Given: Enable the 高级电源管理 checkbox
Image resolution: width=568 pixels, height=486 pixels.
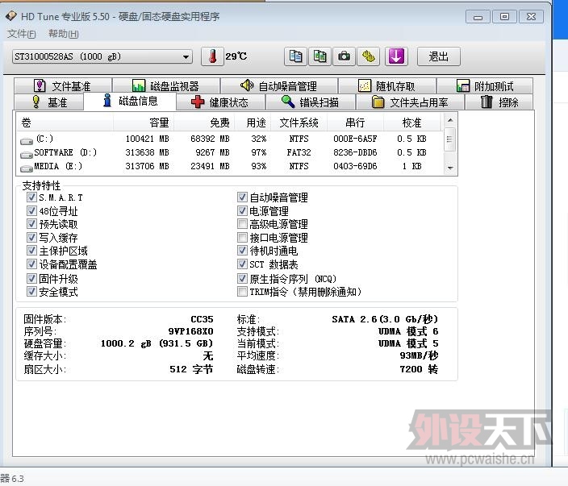Looking at the screenshot, I should click(242, 224).
